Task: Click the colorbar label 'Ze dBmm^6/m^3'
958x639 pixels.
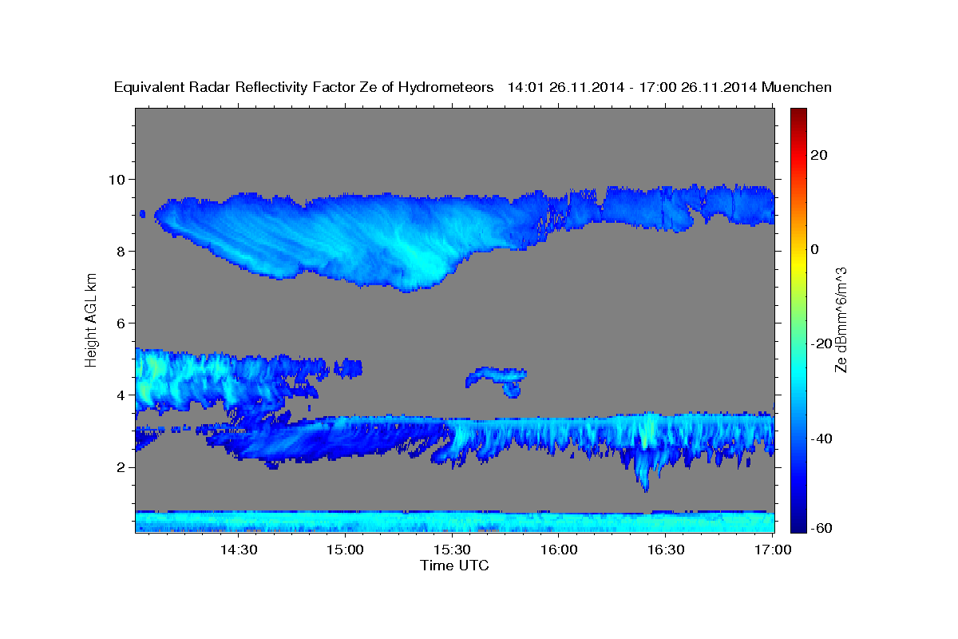Action: 841,319
